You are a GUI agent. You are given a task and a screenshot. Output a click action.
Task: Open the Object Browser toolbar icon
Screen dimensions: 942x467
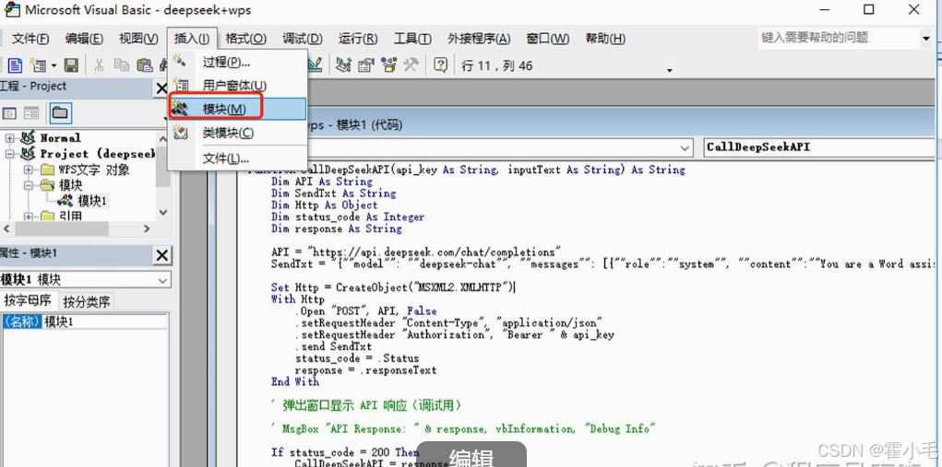click(x=388, y=64)
